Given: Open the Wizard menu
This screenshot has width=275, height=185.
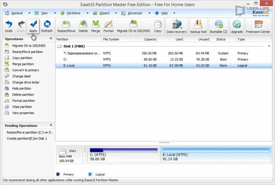Looking at the screenshot, I should [104, 13].
